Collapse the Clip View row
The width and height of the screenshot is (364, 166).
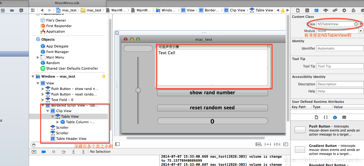pos(48,111)
